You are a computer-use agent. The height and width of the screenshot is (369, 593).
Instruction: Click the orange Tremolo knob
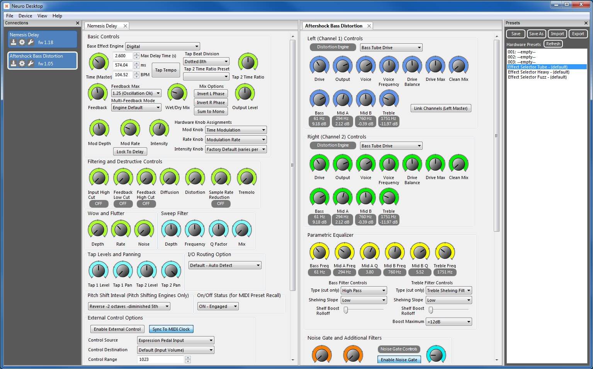click(246, 178)
